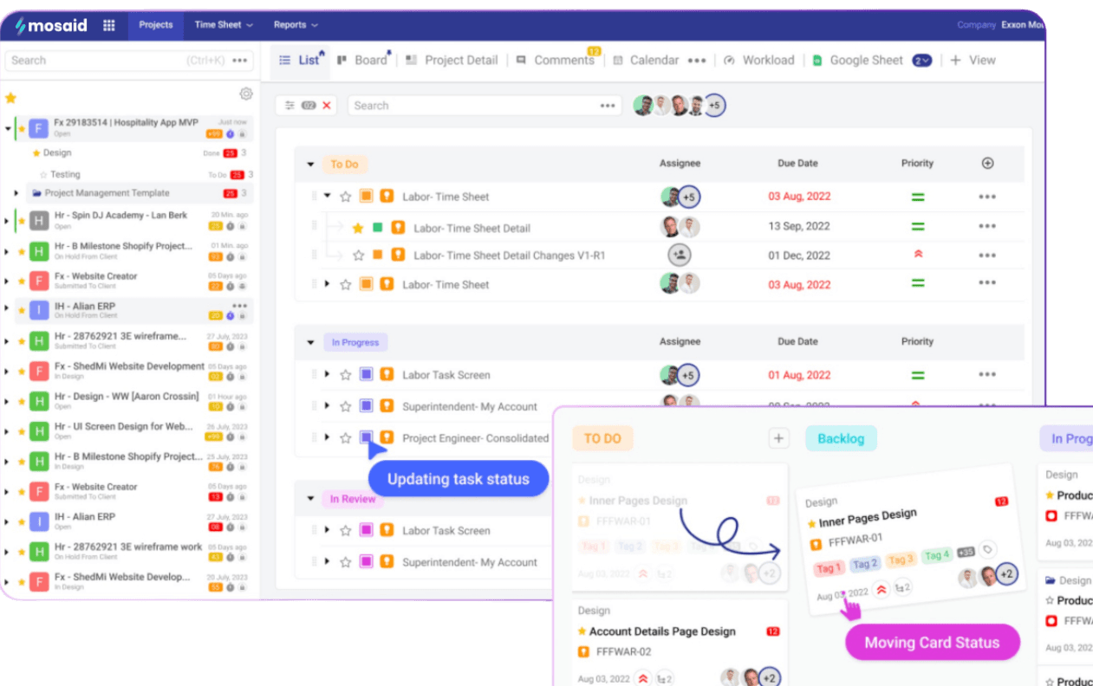Screen dimensions: 1093x686
Task: Click the + View button
Action: pyautogui.click(x=972, y=60)
